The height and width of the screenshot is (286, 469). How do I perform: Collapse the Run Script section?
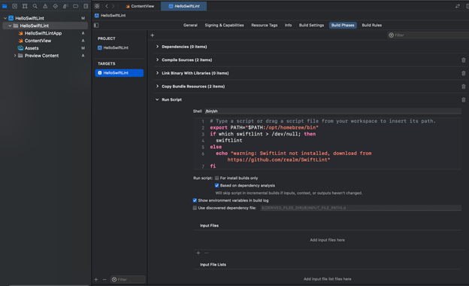(x=157, y=99)
